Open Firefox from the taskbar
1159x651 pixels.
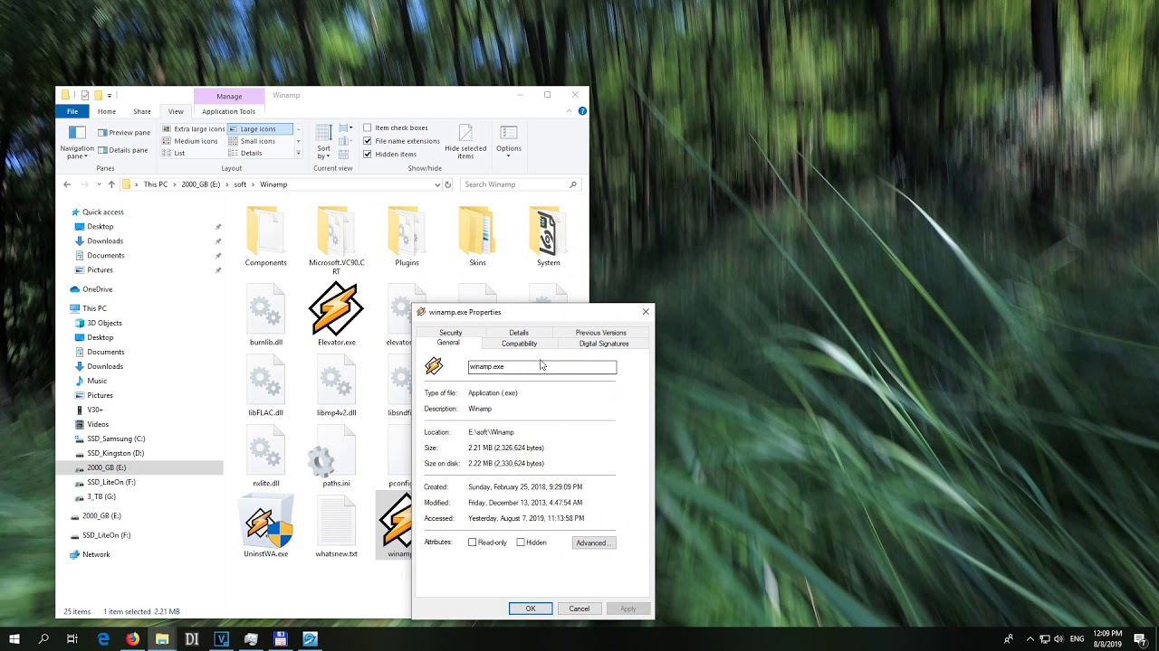coord(132,638)
